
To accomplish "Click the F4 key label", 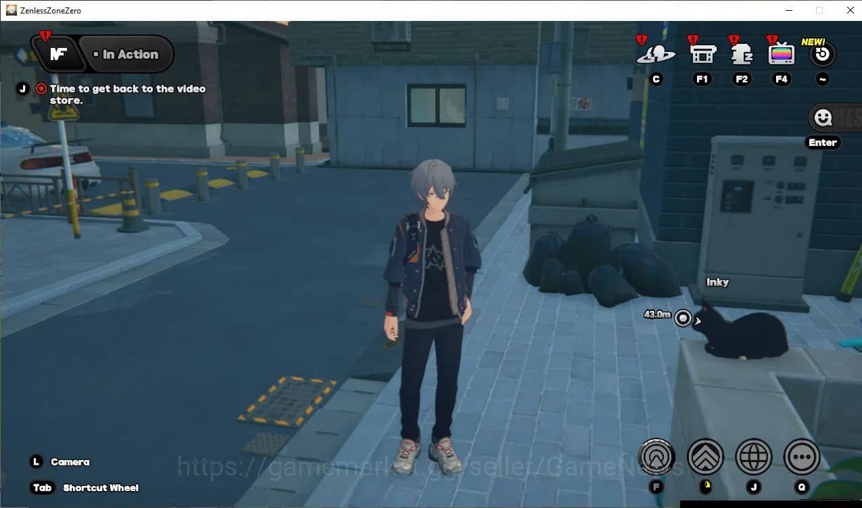I will coord(782,79).
